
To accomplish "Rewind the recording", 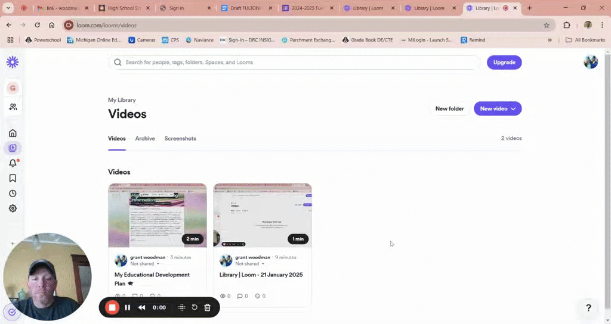I will coord(142,308).
